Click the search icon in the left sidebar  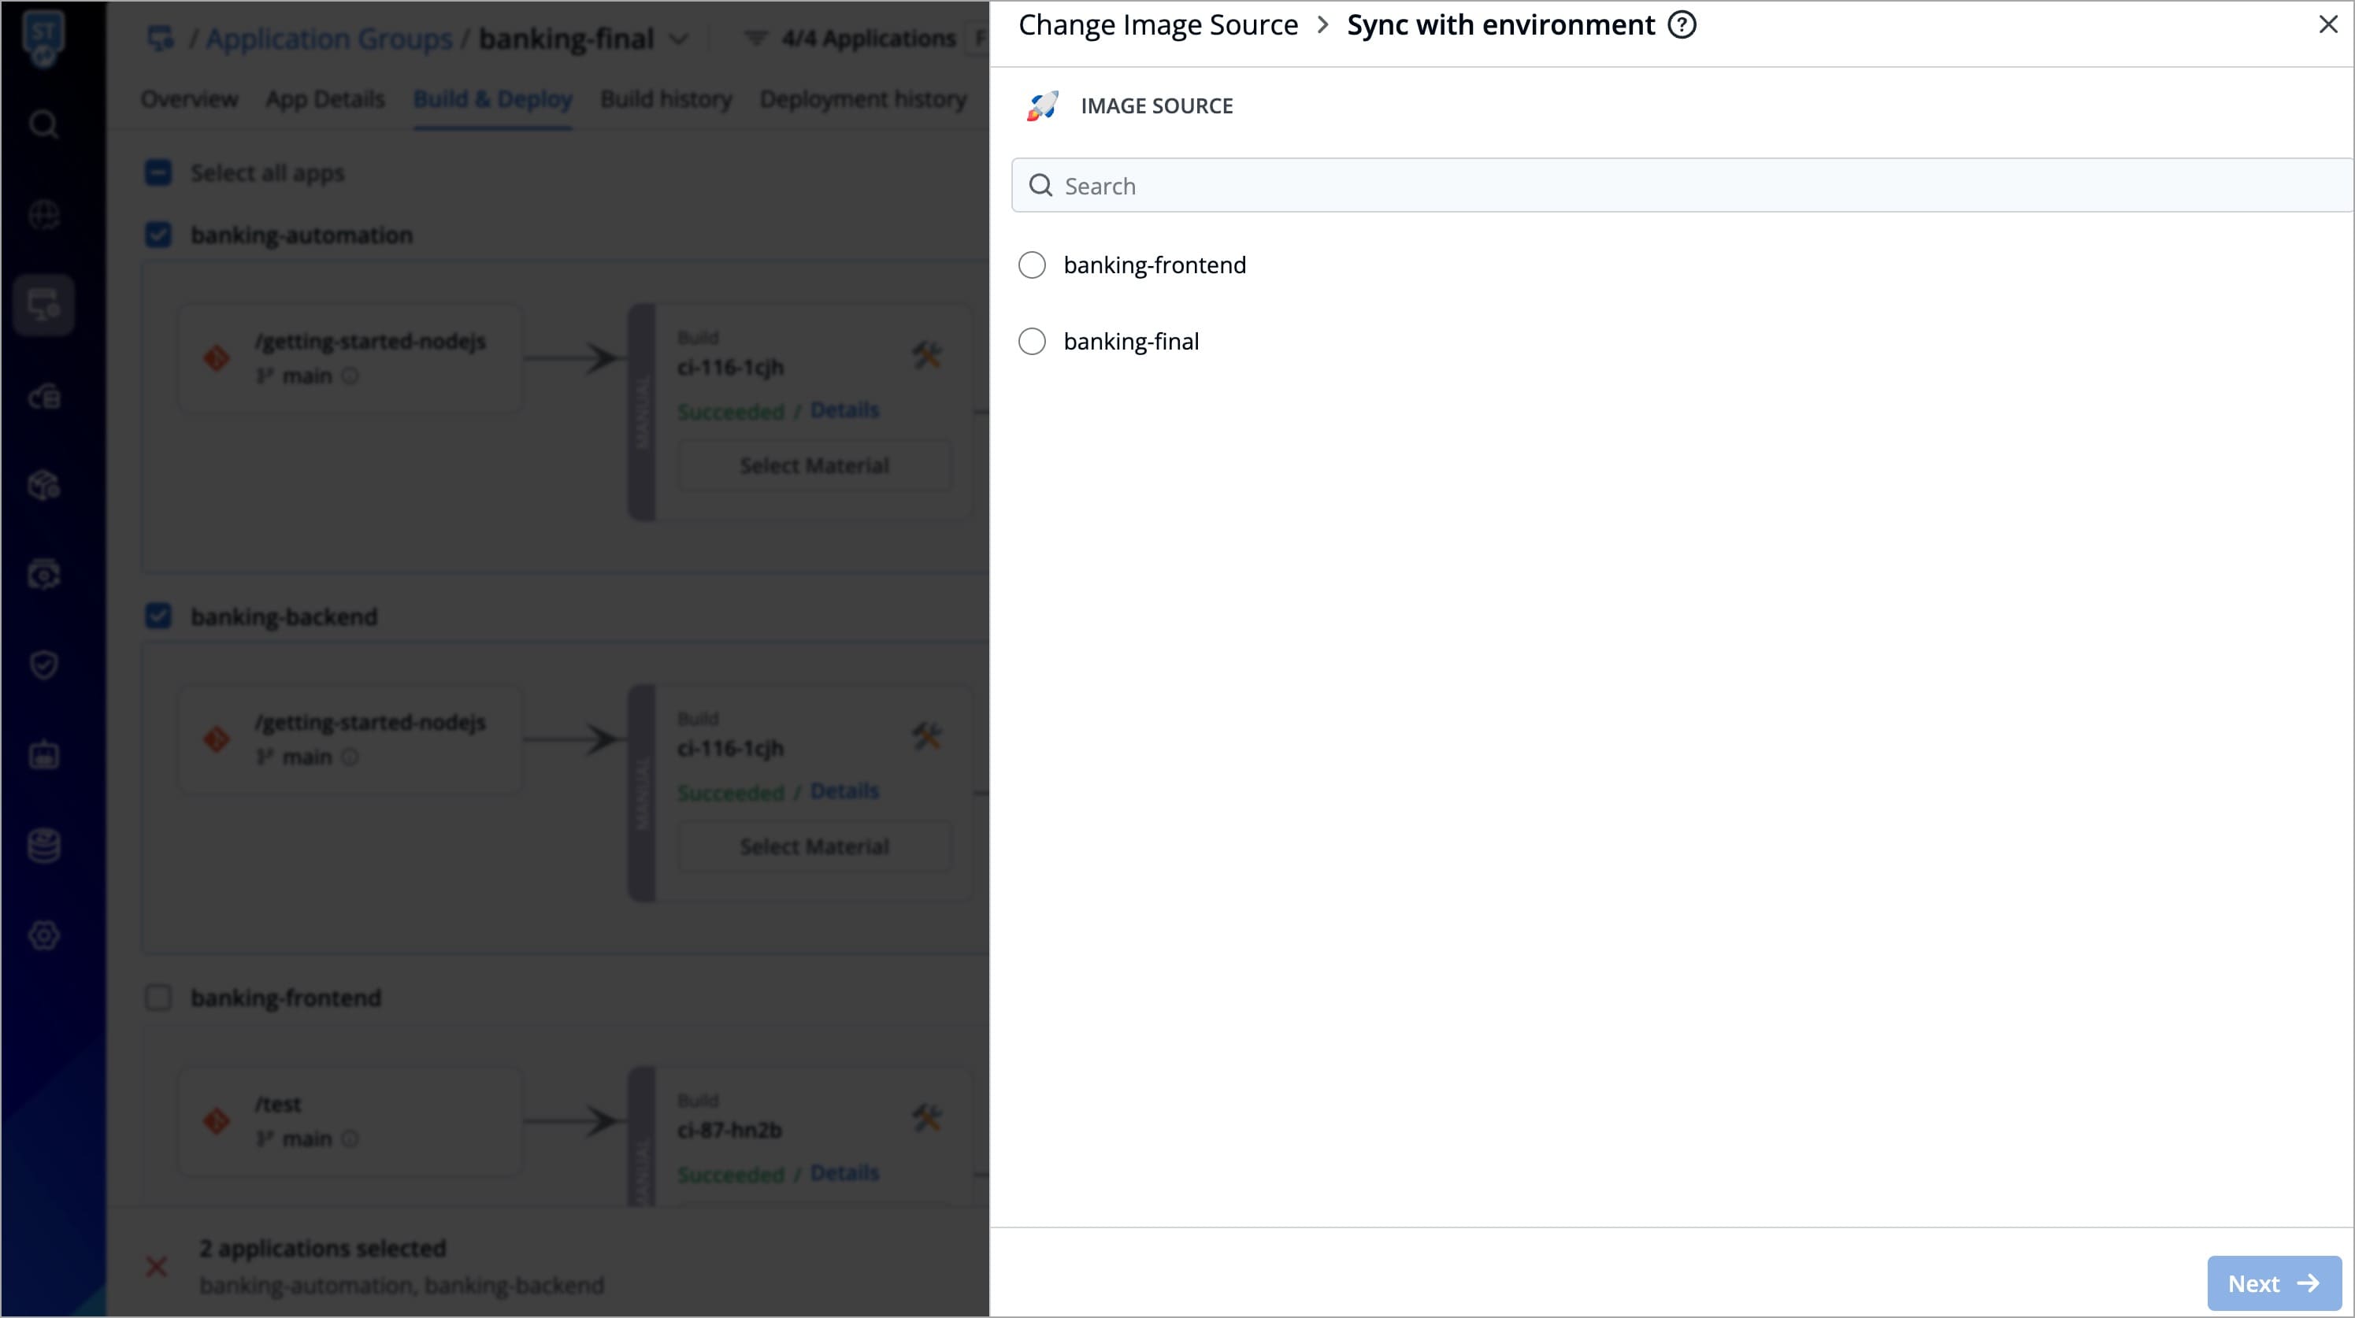(44, 124)
